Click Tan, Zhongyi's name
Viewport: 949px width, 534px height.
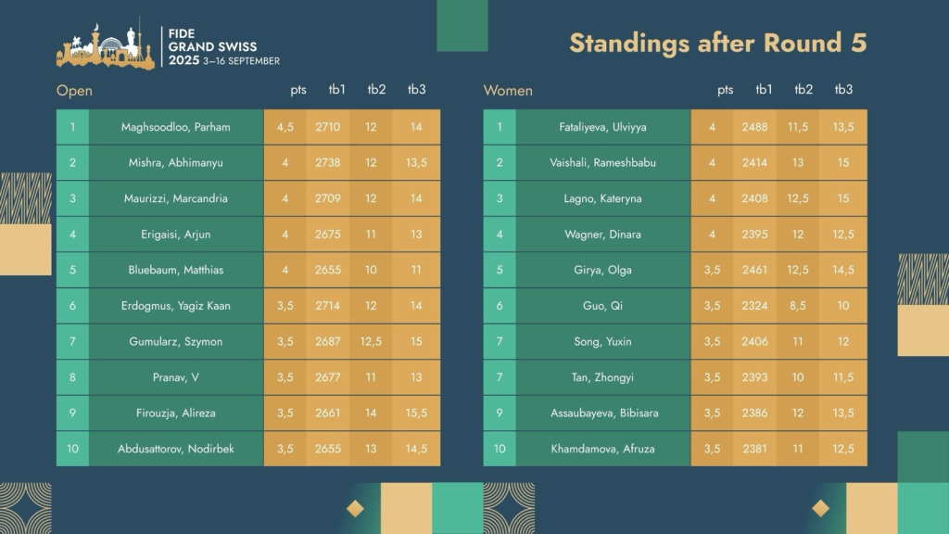602,377
